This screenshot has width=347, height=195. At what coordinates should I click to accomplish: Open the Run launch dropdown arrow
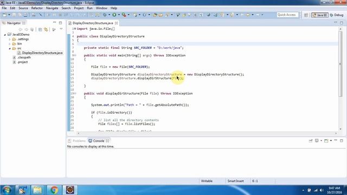119,15
